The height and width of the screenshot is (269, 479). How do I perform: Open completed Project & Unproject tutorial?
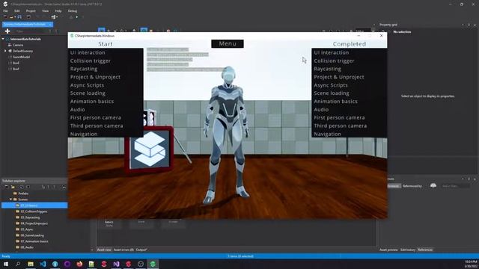pyautogui.click(x=339, y=77)
